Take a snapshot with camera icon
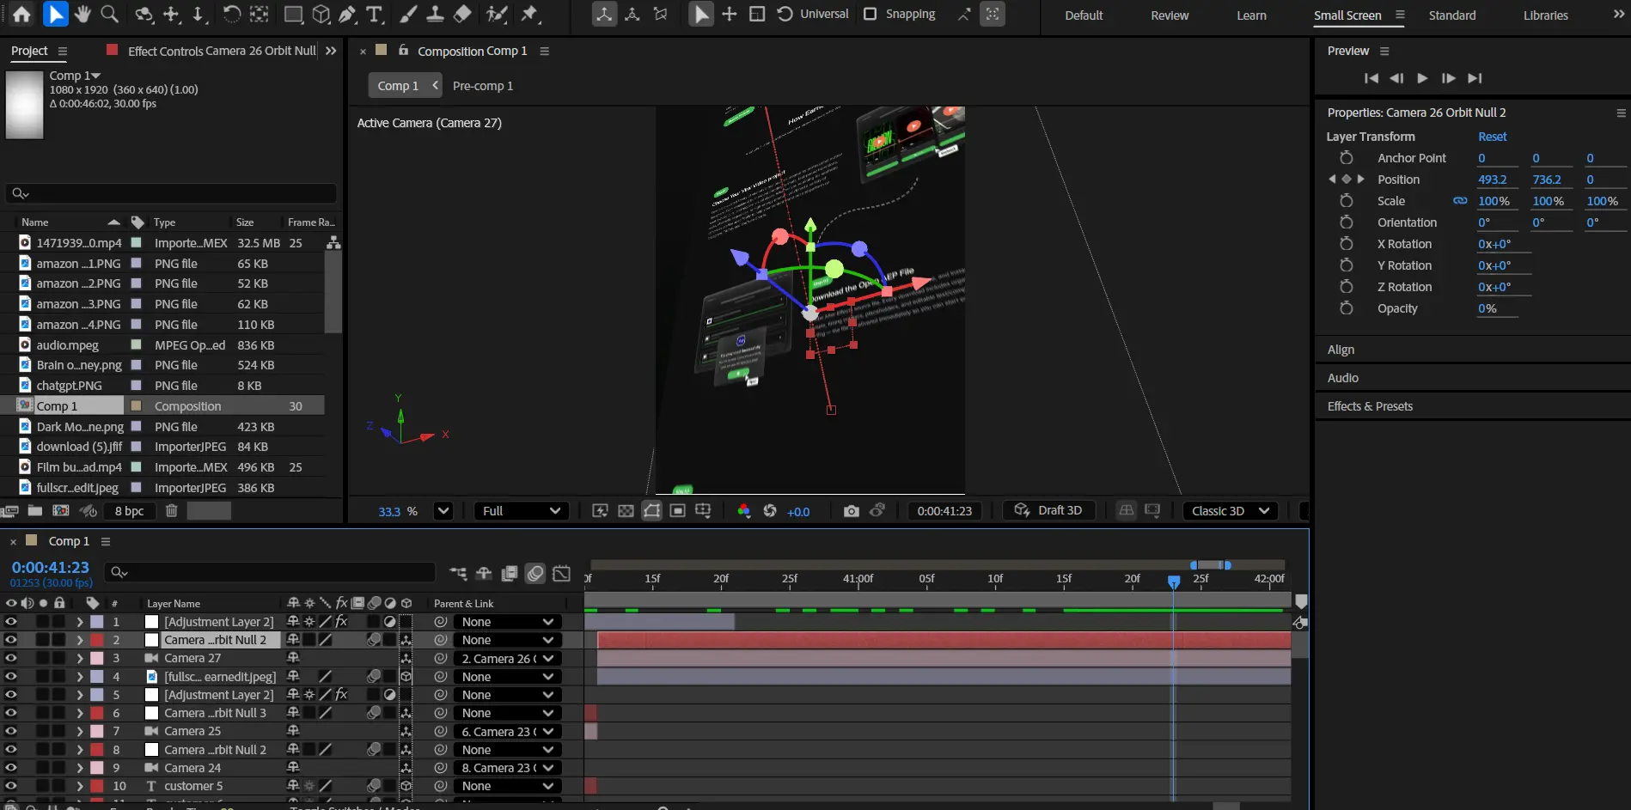The width and height of the screenshot is (1631, 810). (851, 511)
